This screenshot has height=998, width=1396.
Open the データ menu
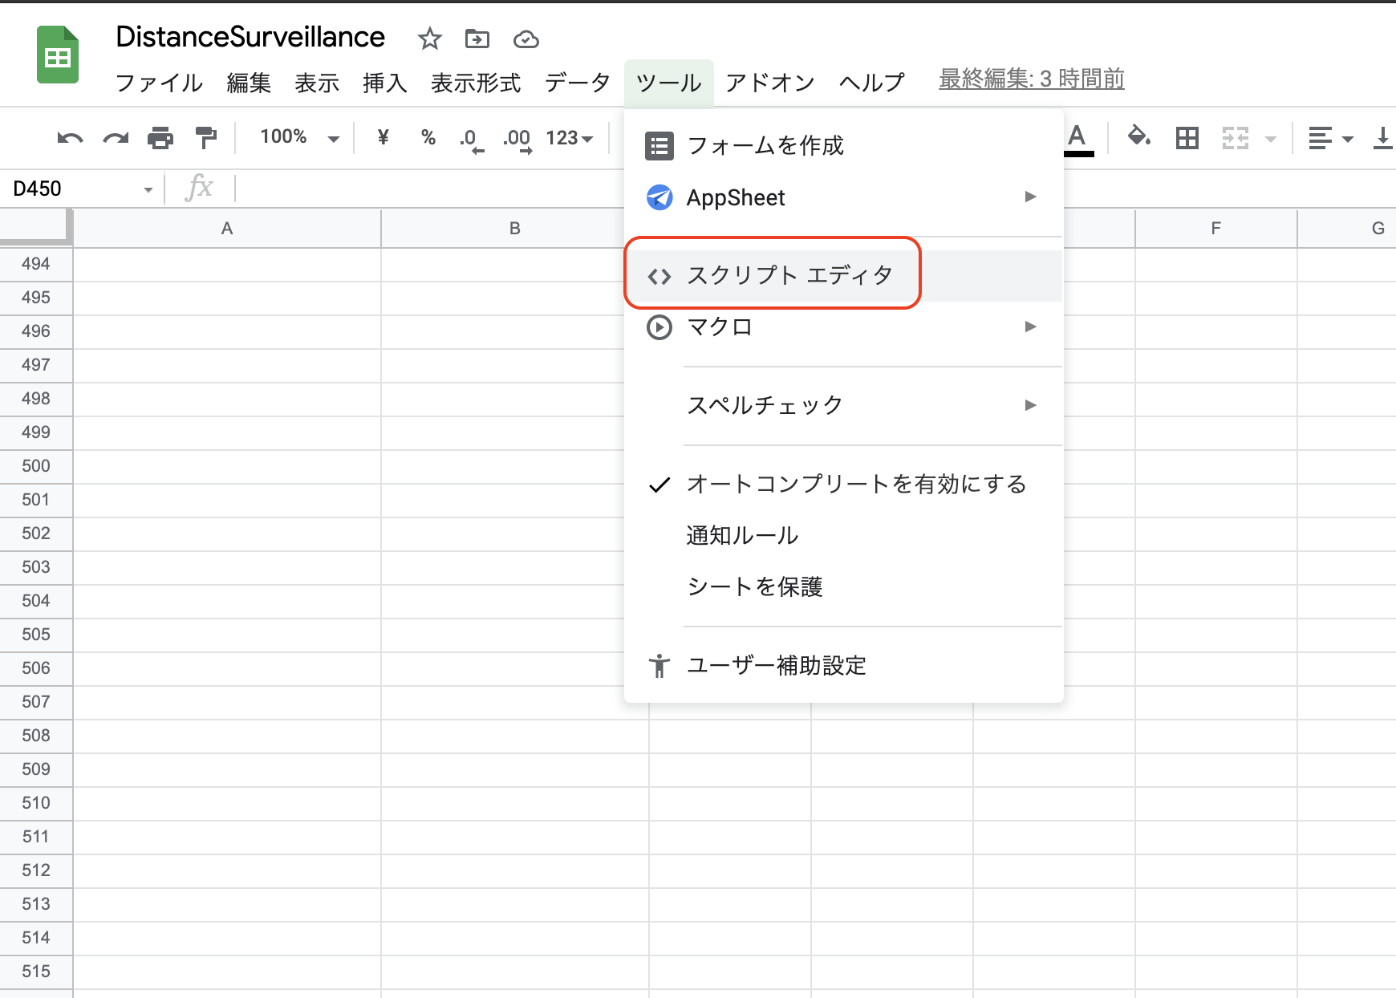coord(577,83)
